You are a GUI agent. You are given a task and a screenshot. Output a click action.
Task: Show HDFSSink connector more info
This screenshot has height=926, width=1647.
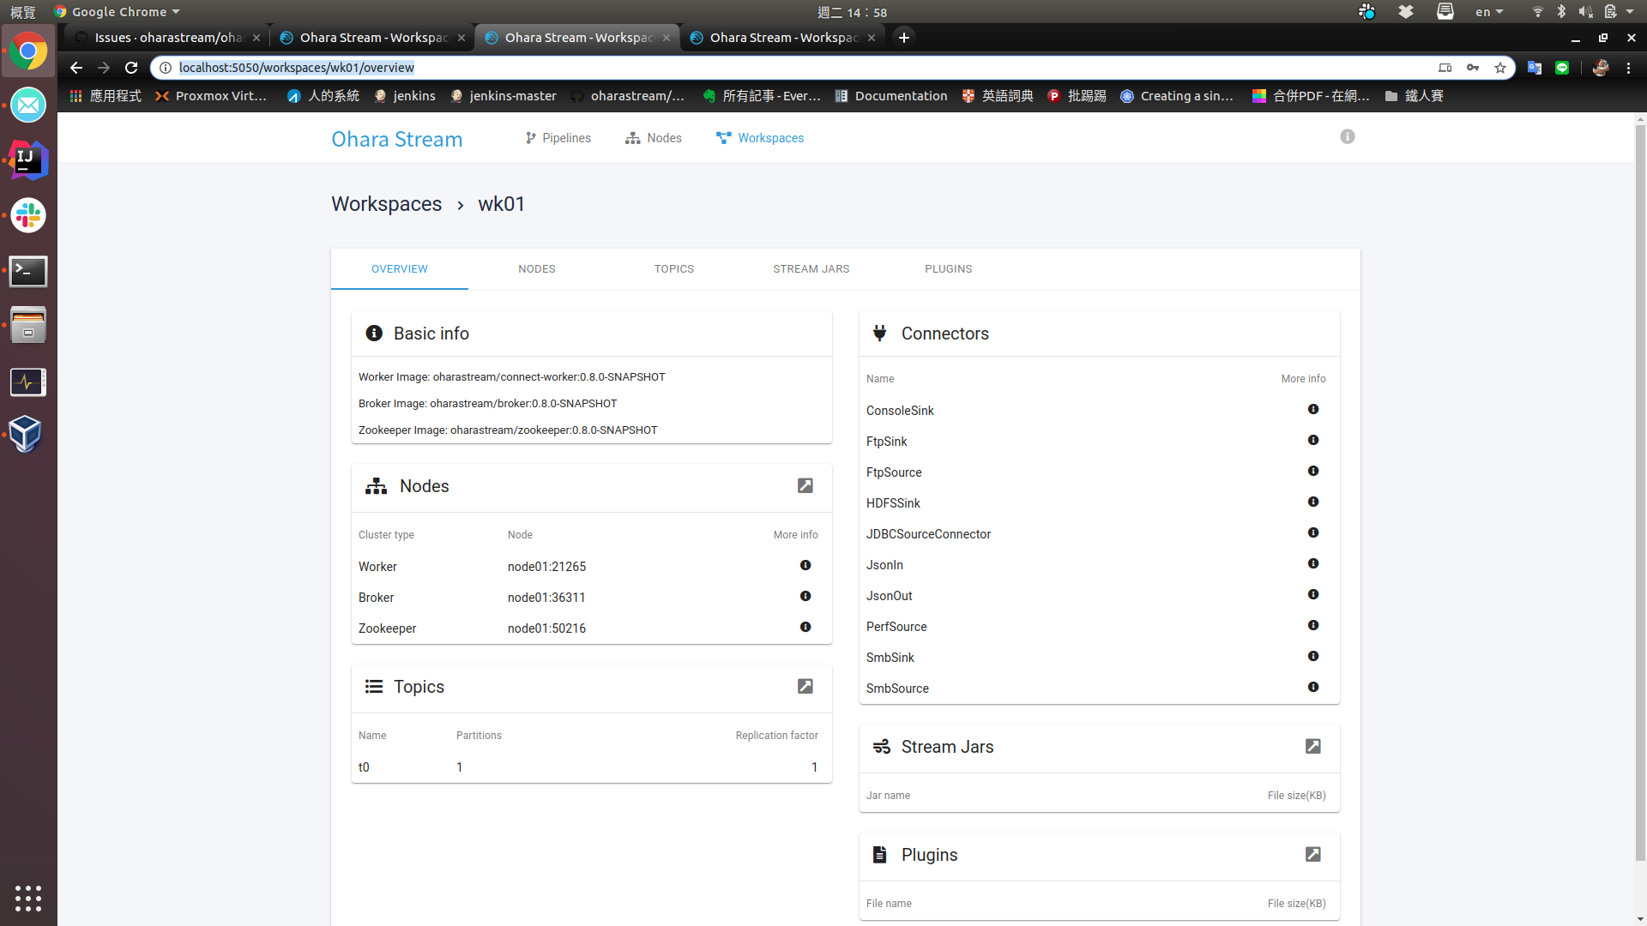[x=1312, y=502]
